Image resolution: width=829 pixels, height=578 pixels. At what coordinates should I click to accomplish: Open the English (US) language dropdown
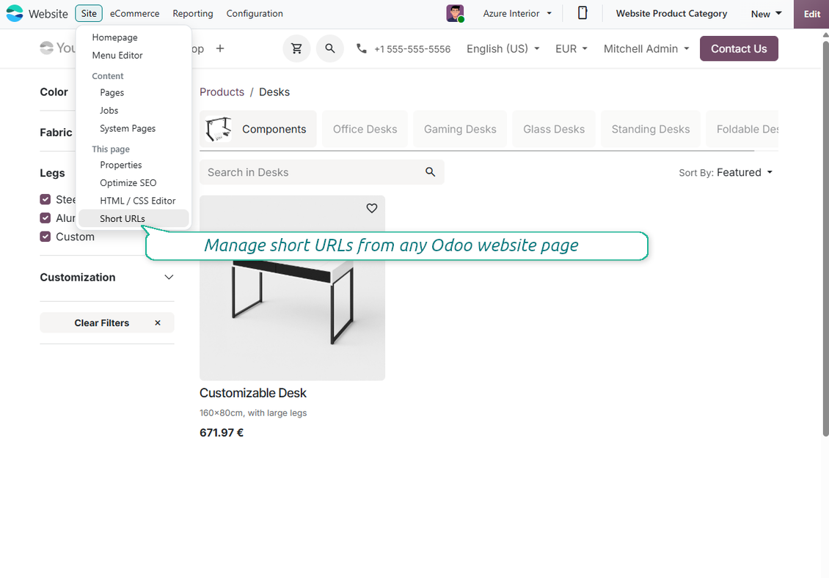point(503,48)
